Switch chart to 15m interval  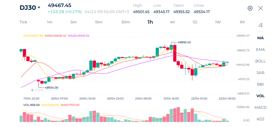[x=99, y=22]
